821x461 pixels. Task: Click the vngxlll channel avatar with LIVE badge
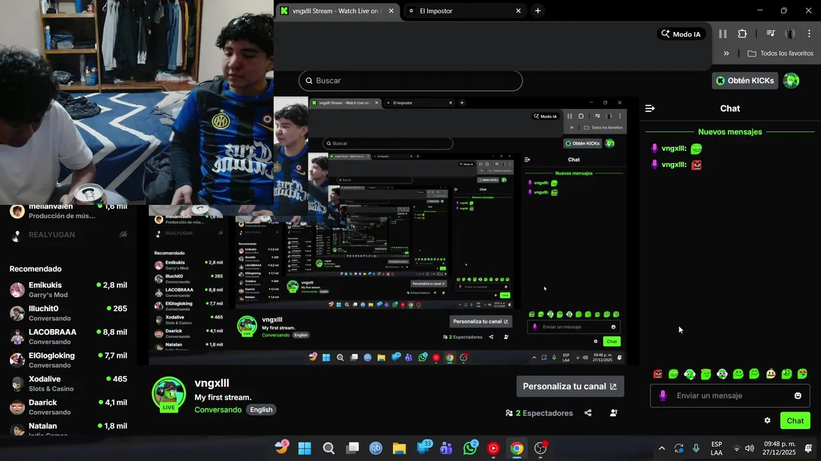[169, 394]
